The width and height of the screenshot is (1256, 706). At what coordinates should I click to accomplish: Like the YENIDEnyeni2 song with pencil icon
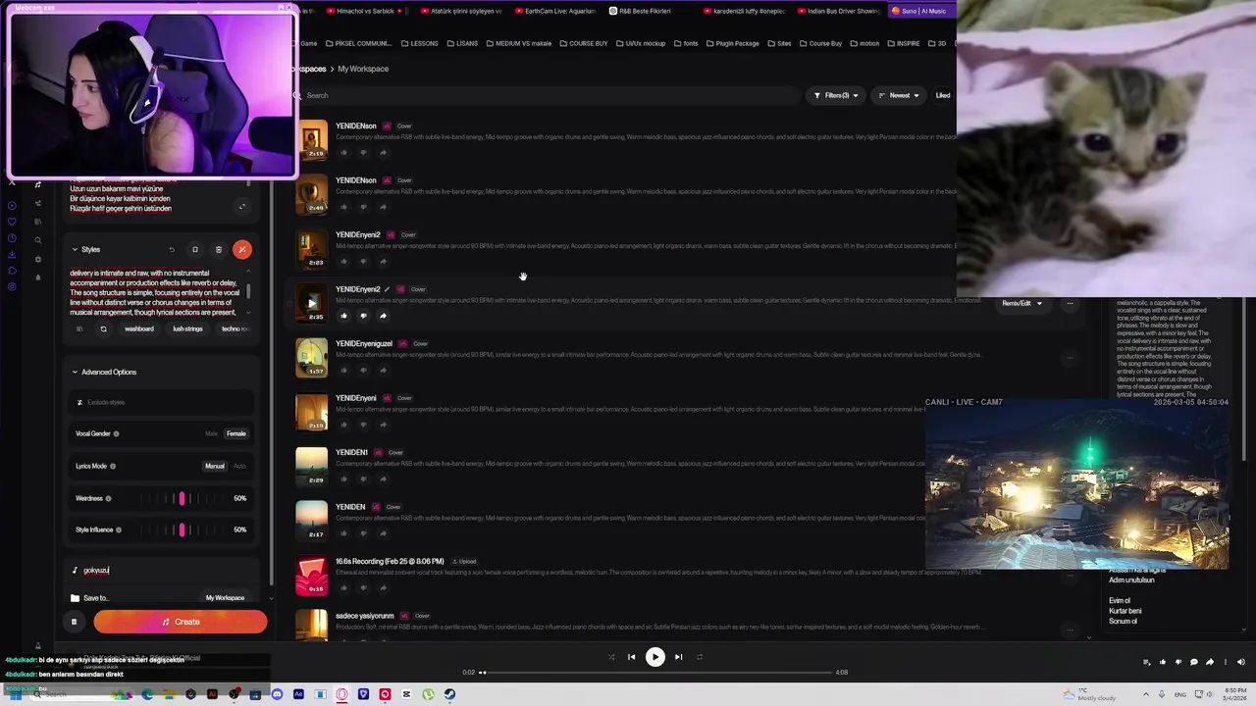coord(343,316)
